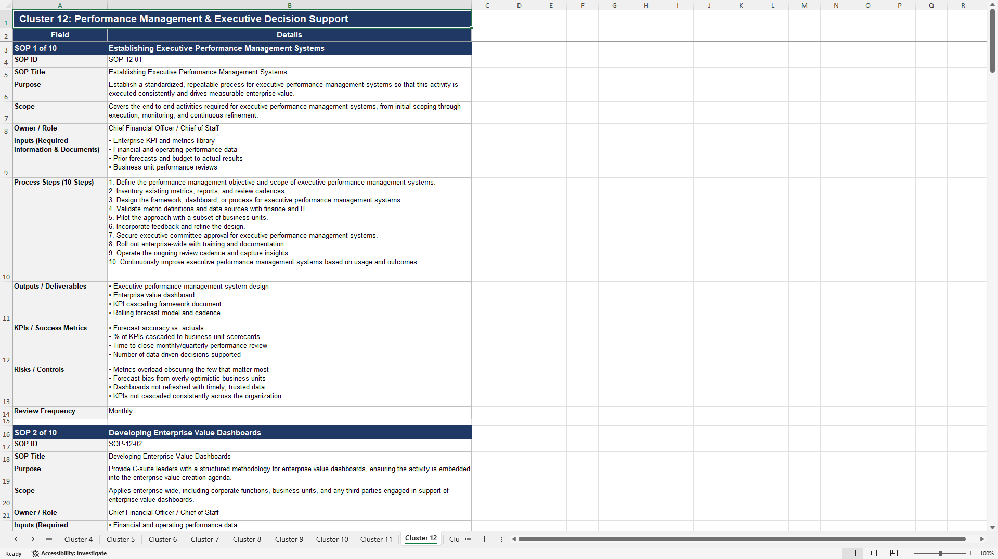Open the Cluster 5 sheet tab
Screen dimensions: 998x559
[x=121, y=539]
